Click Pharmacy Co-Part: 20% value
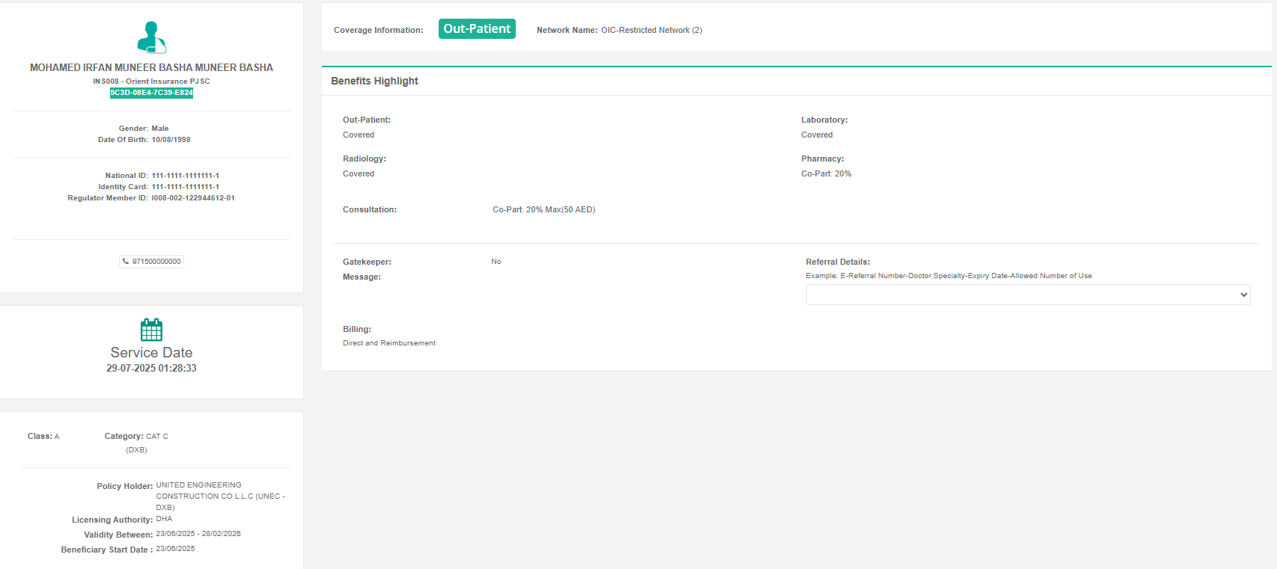Image resolution: width=1277 pixels, height=569 pixels. (x=826, y=173)
